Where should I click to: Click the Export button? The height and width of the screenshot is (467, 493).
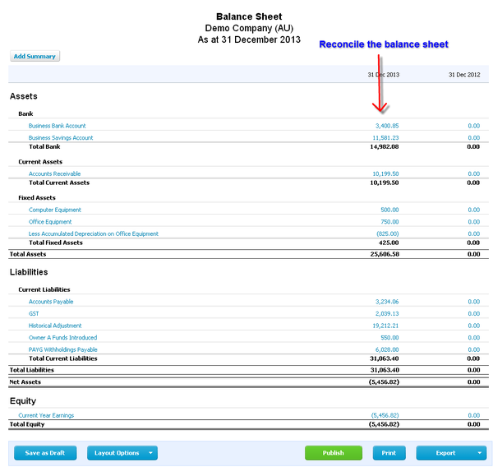[x=445, y=453]
